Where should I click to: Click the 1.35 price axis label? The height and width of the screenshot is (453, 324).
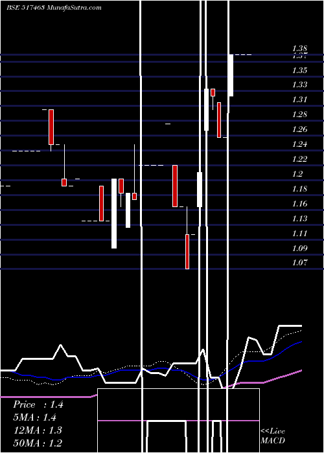coord(299,70)
